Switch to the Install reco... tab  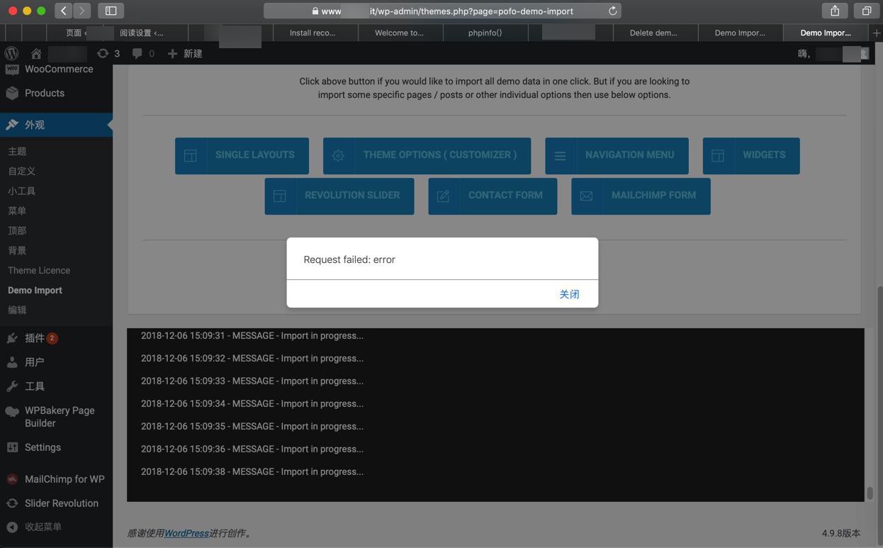[x=313, y=33]
